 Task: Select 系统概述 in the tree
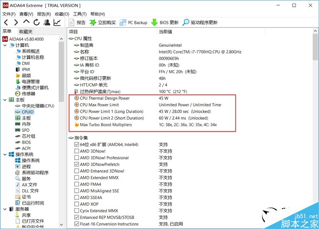[x=28, y=51]
